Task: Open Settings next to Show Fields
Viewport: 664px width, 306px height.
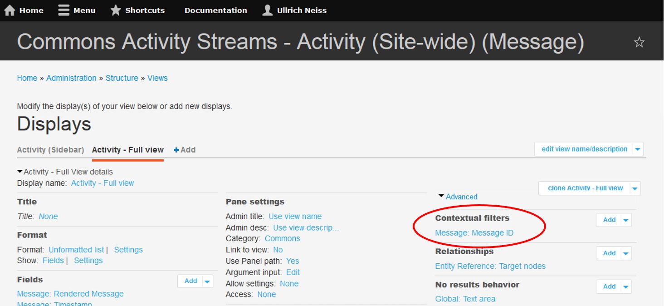Action: [88, 261]
